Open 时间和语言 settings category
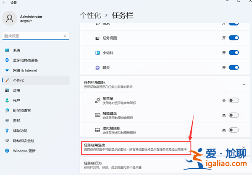The height and width of the screenshot is (175, 252). 36,111
